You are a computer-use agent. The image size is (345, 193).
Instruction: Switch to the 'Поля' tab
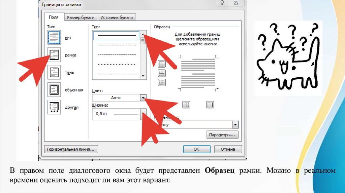point(54,17)
